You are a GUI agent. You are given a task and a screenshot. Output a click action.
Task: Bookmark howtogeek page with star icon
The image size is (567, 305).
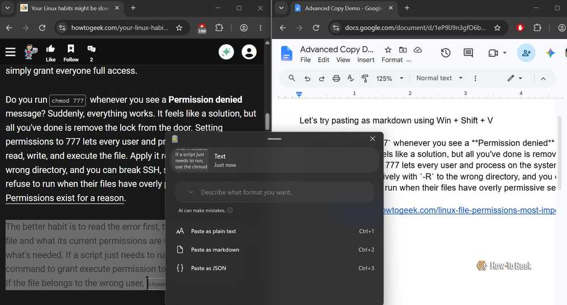(179, 27)
